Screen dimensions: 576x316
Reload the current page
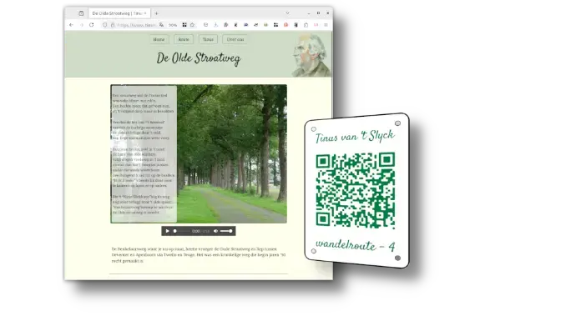point(92,25)
